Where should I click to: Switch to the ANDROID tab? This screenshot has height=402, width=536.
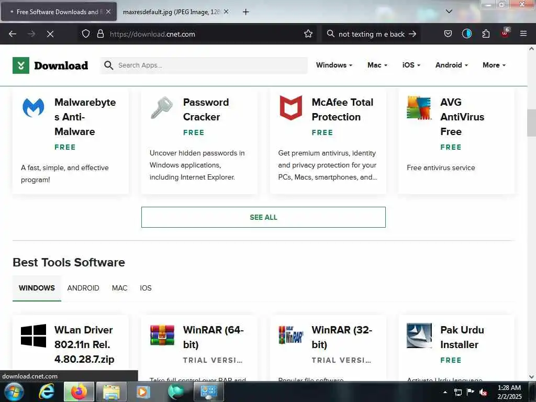[x=83, y=288]
